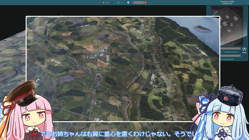Screen dimensions: 249x140
Task: Click the small island in the lake
Action: (202, 29)
